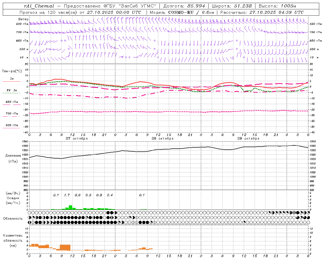
Task: Click the "700 гПа" temperature legend entry
Action: [x=12, y=114]
